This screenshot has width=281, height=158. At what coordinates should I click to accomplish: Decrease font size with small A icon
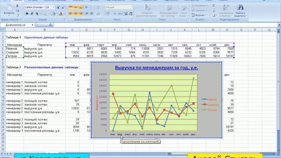click(63, 7)
